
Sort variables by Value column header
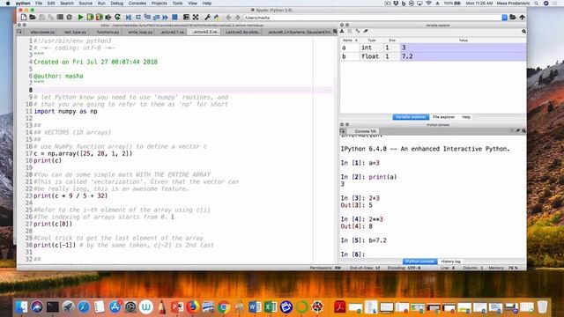click(x=464, y=41)
